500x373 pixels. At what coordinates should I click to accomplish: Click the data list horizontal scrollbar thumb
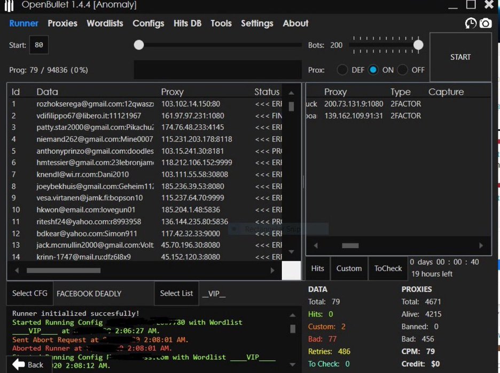point(64,270)
